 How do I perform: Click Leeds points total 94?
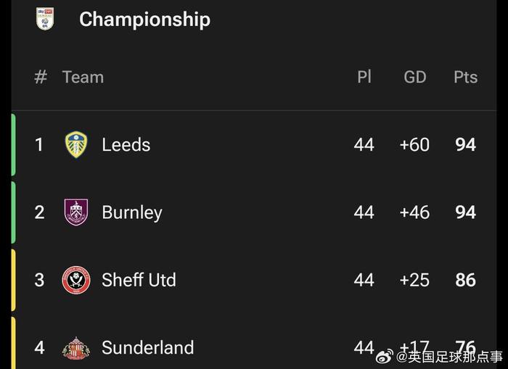(466, 144)
